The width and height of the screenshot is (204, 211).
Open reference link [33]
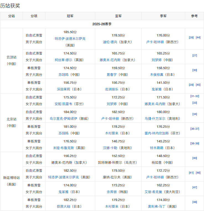coord(195,103)
